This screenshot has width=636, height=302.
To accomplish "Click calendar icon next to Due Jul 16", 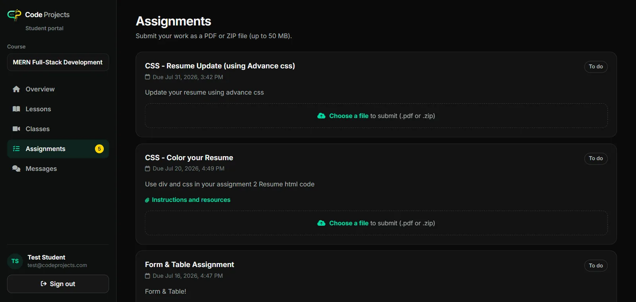I will [x=147, y=276].
